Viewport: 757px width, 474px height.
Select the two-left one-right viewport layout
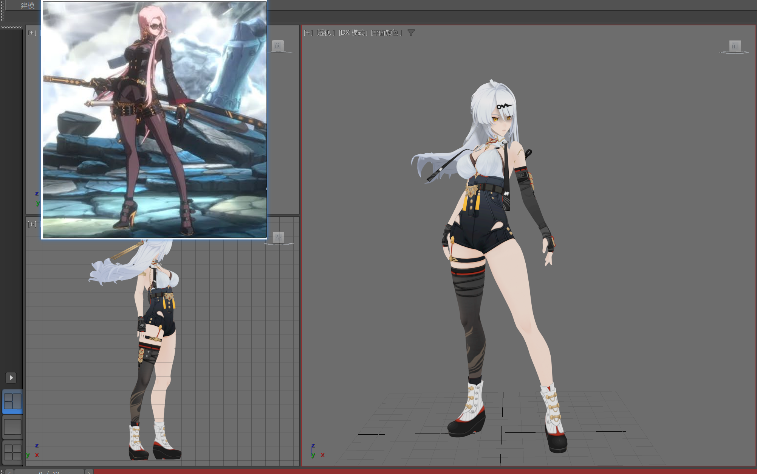click(x=12, y=401)
